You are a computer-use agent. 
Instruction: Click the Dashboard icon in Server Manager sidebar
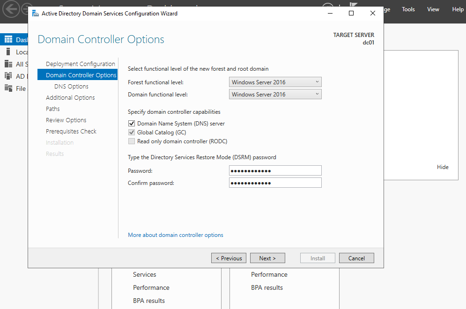(8, 39)
